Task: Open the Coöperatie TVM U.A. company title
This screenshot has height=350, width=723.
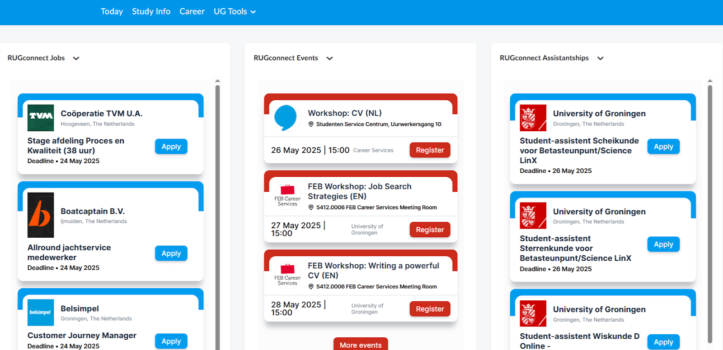Action: click(x=102, y=114)
